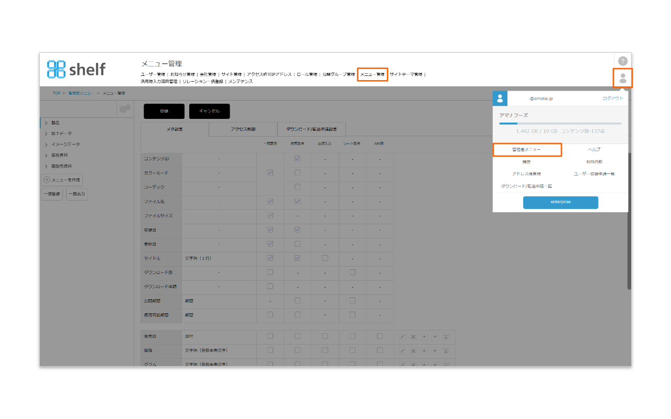Screen dimensions: 671x419
Task: Switch to the アクセス制御 tab
Action: 243,129
